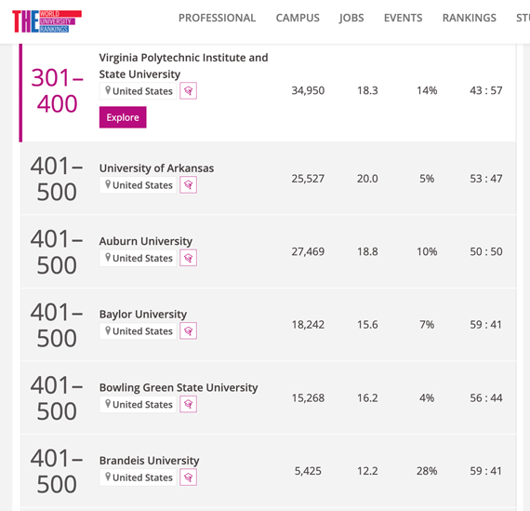Click location pin next to Arkansas United States
The width and height of the screenshot is (530, 511).
(108, 184)
